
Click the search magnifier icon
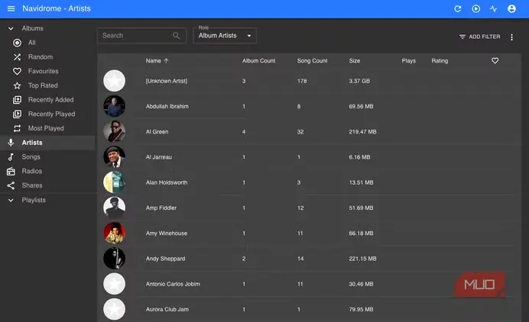point(176,35)
